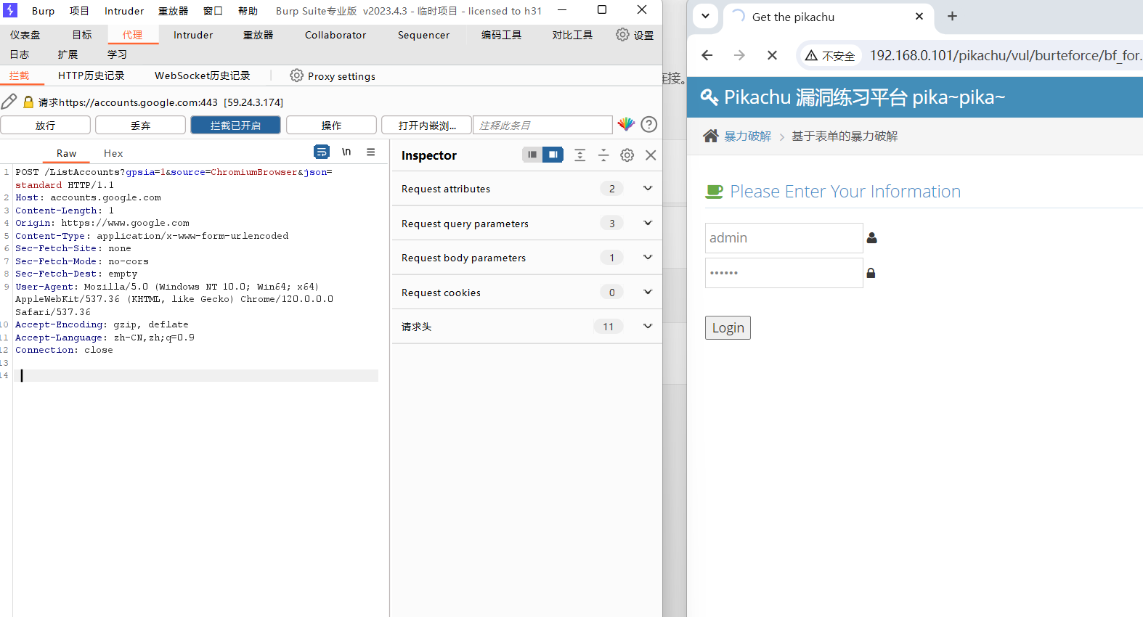Image resolution: width=1143 pixels, height=617 pixels.
Task: Open the 学习 tab
Action: 117,54
